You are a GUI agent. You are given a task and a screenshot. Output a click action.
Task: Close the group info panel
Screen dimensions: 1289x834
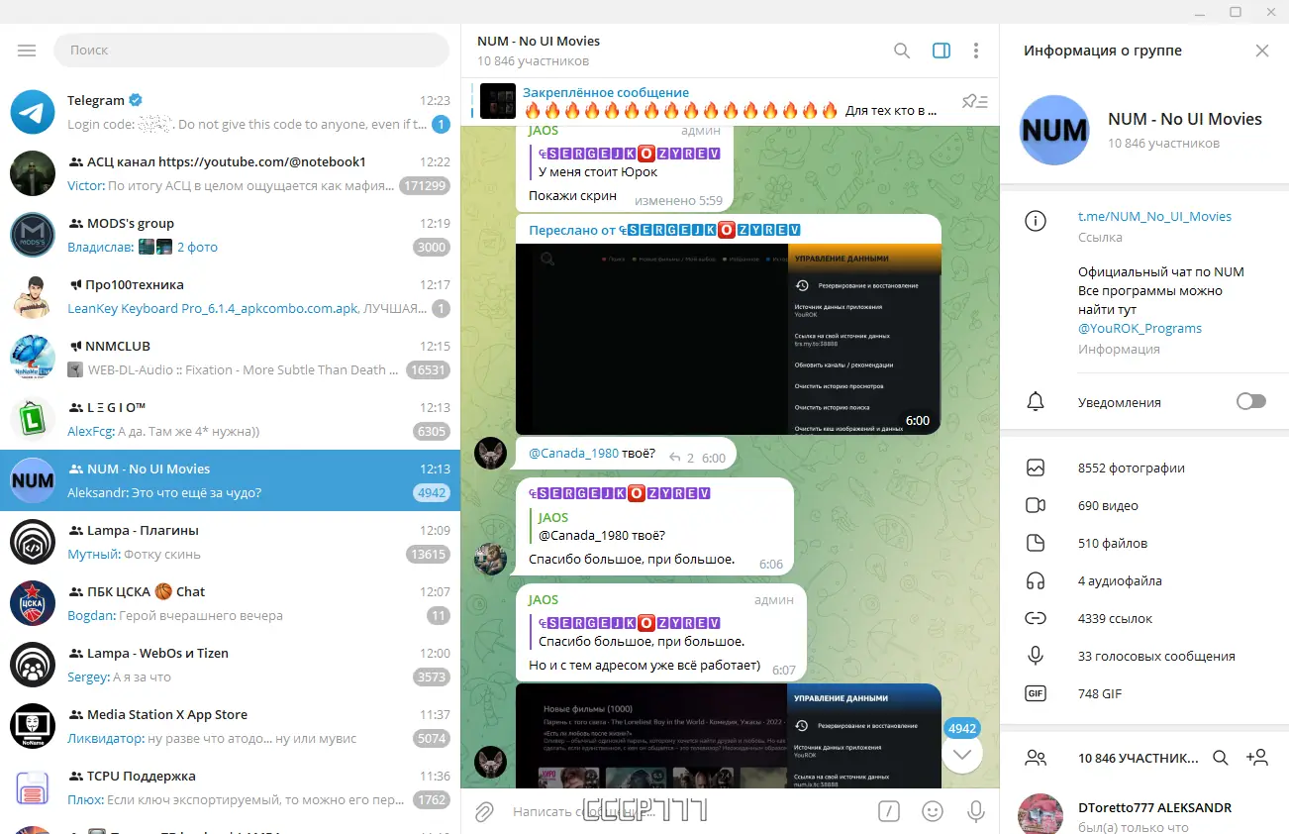click(x=1262, y=50)
